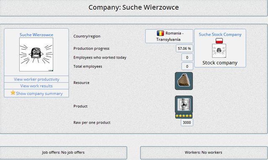Click the Raw per one product 3000 value

pos(187,122)
